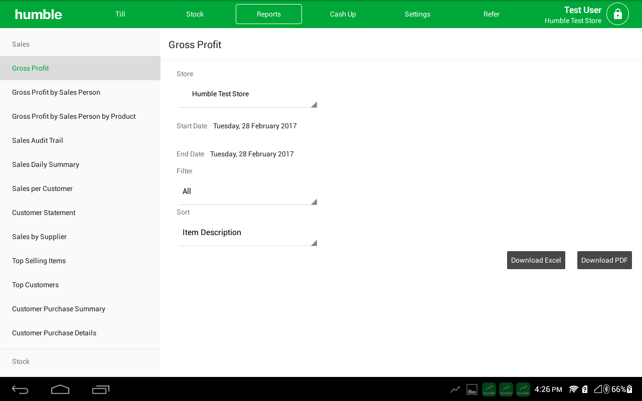Open the Sales Daily Summary report
The image size is (642, 401).
pos(80,164)
